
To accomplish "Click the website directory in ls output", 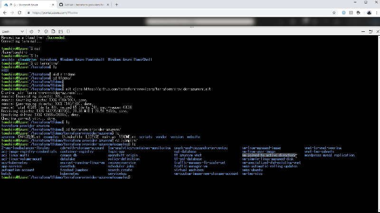I will coord(193,137).
